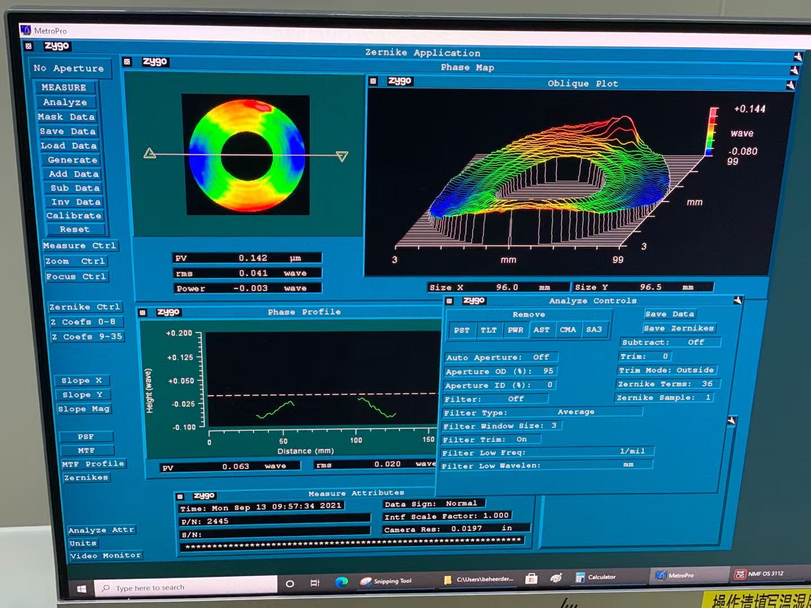Click the Cortana circle icon on taskbar
Screen dimensions: 811x608
(x=290, y=584)
